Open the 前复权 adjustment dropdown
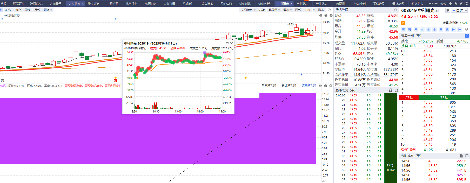The image size is (470, 183). (x=274, y=10)
